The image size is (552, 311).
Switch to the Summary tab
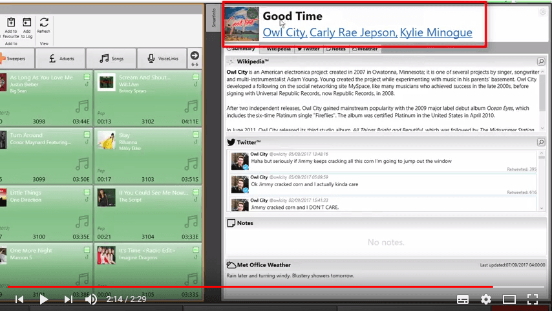click(242, 49)
